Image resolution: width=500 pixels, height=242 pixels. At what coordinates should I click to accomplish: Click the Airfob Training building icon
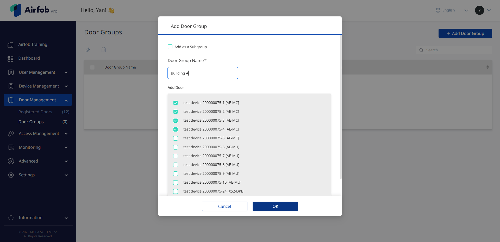click(x=10, y=45)
